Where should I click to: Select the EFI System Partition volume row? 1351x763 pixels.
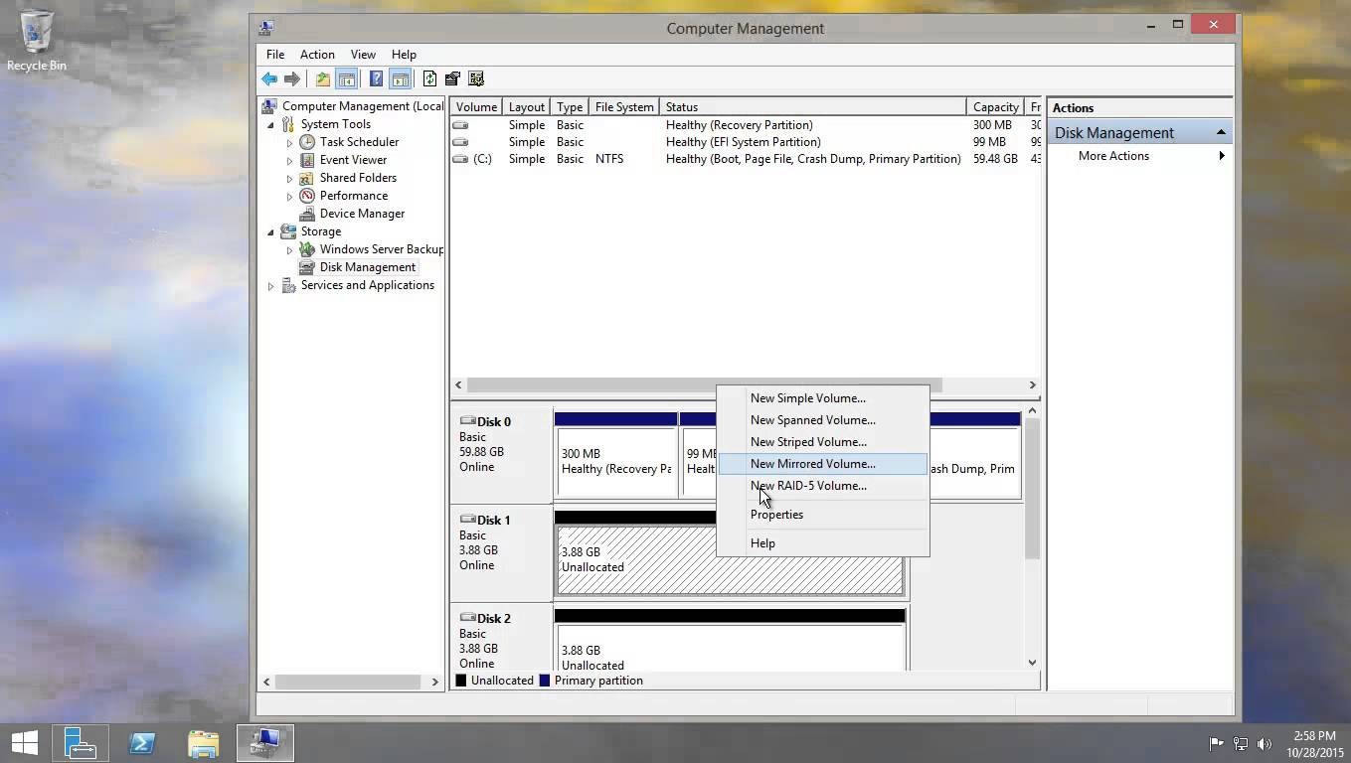(x=746, y=142)
